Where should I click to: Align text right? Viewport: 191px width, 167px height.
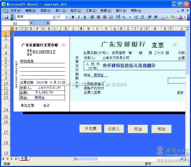pyautogui.click(x=104, y=17)
